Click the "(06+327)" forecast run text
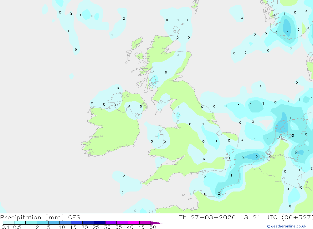 [297, 217]
